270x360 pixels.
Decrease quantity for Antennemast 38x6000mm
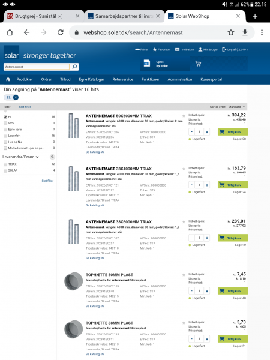(192, 238)
